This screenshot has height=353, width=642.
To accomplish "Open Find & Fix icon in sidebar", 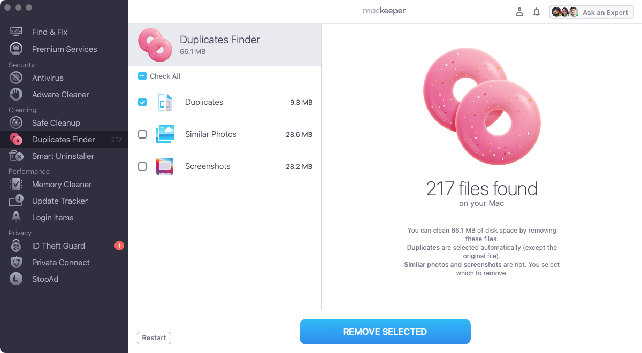I will pos(16,32).
